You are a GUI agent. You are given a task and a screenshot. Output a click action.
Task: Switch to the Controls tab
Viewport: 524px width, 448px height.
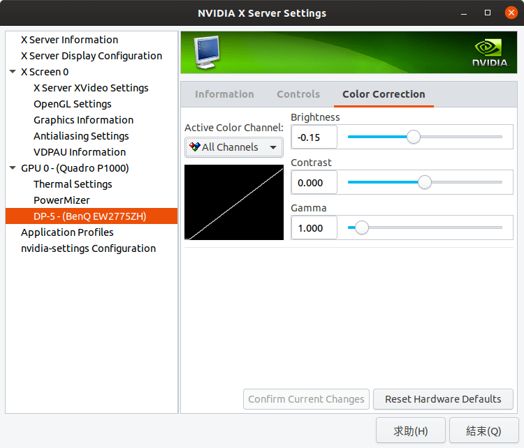pos(298,94)
